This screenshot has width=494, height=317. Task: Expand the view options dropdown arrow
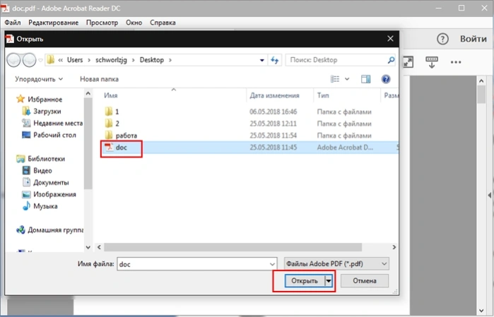coord(347,79)
